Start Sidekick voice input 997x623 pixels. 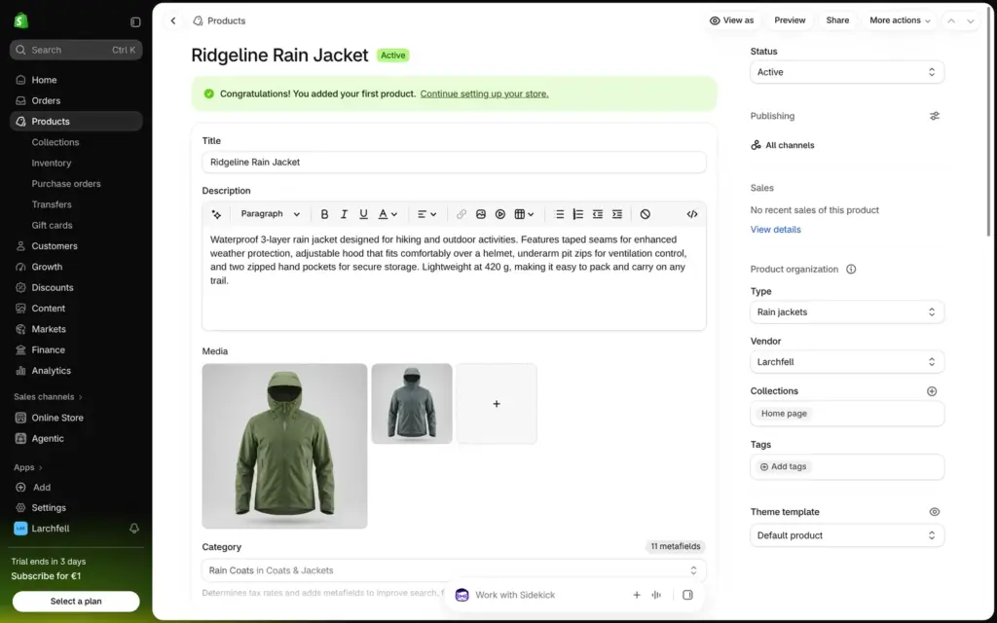click(656, 595)
